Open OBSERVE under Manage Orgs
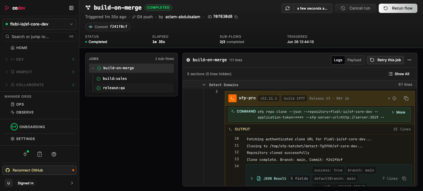The image size is (423, 191). coord(22,112)
